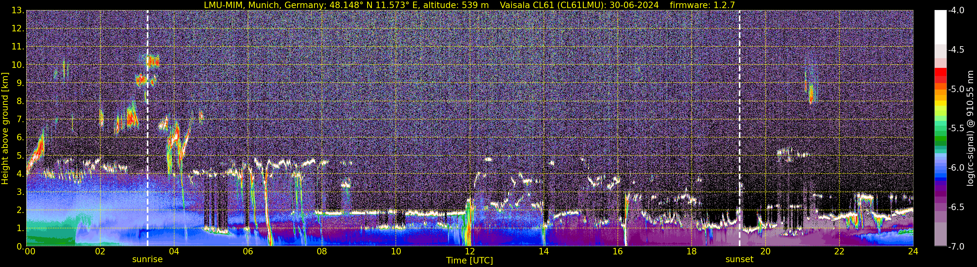Select the "3." tick on the height axis

20,192
